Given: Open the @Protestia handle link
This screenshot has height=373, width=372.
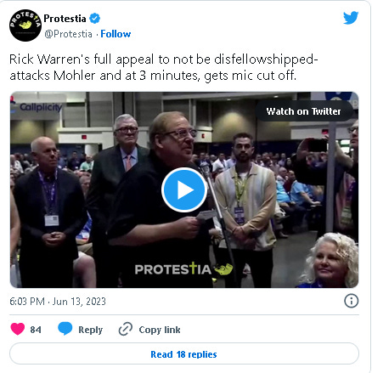Looking at the screenshot, I should coord(68,34).
